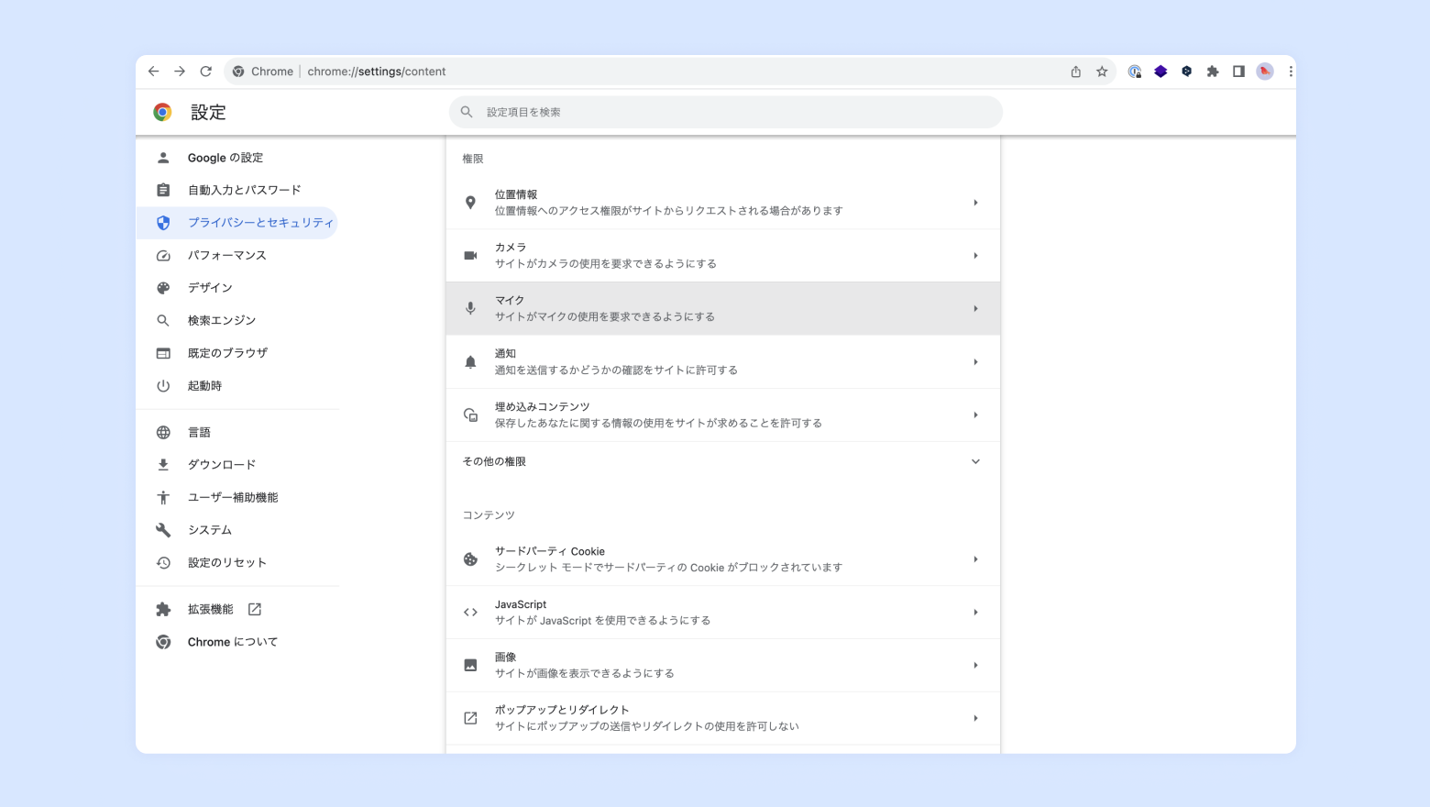Image resolution: width=1430 pixels, height=807 pixels.
Task: Open the 拡張機能 external link
Action: coord(255,610)
